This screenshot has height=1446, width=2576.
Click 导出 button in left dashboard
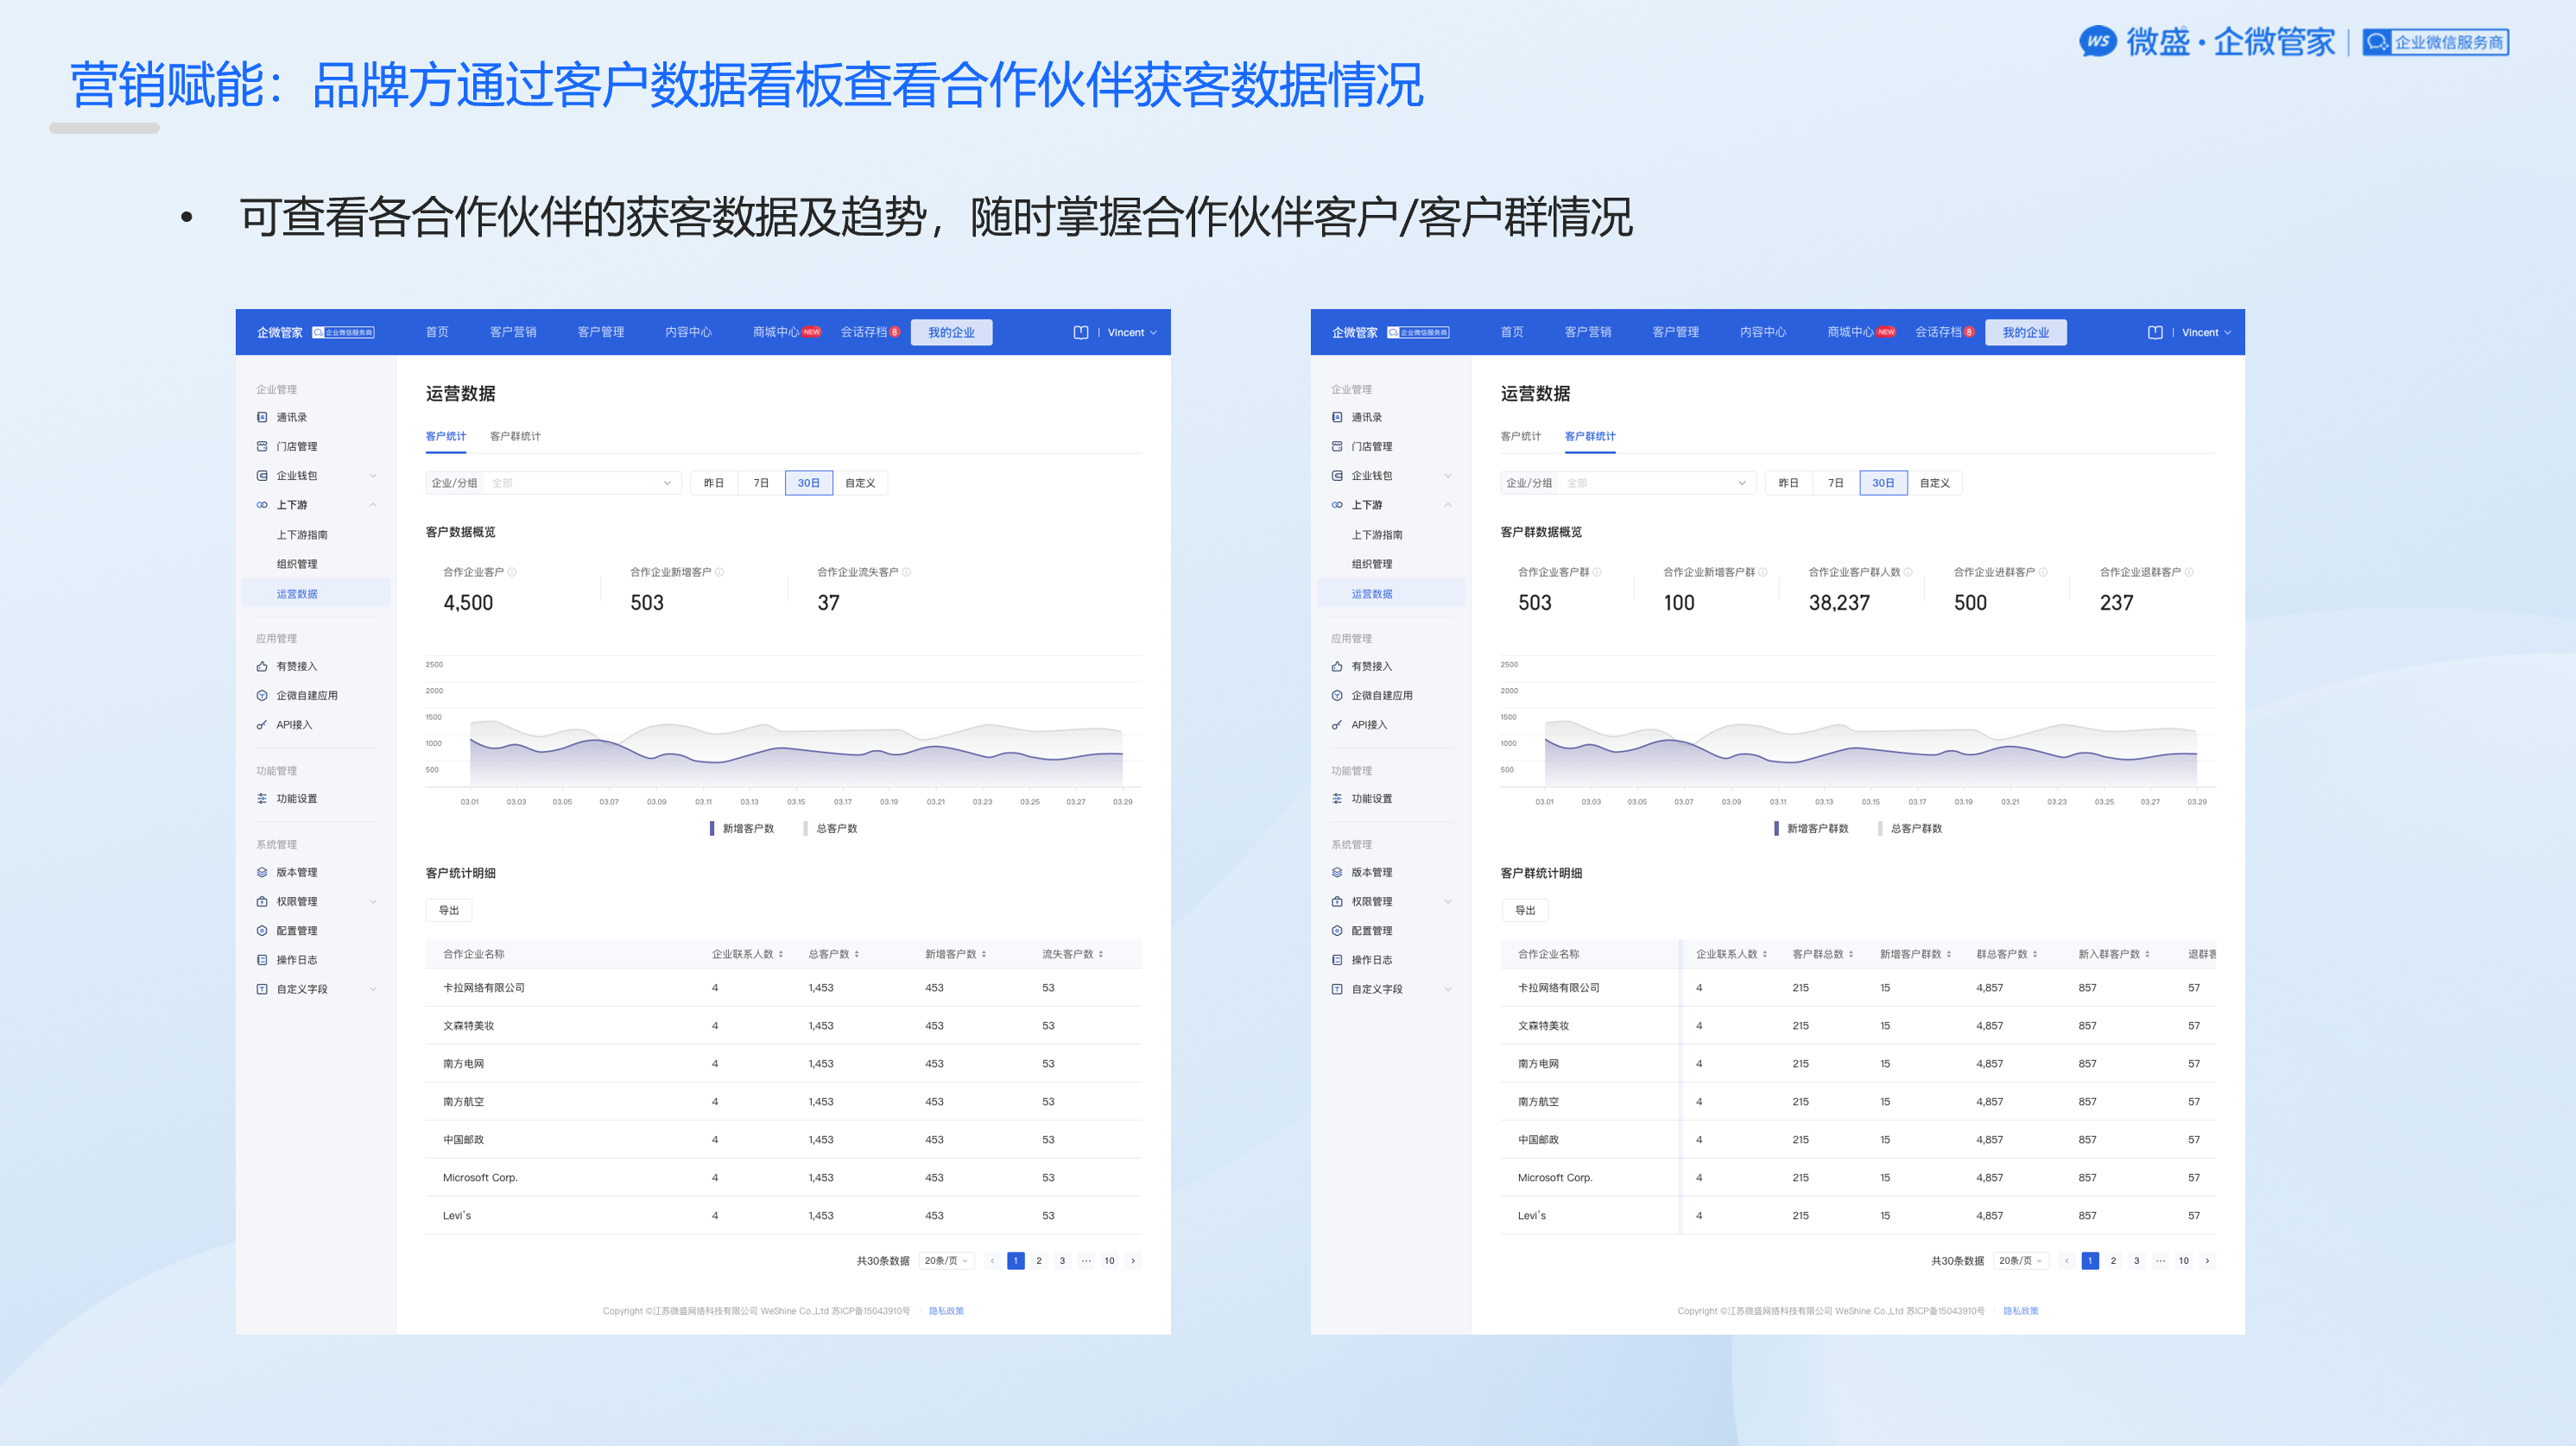point(449,910)
